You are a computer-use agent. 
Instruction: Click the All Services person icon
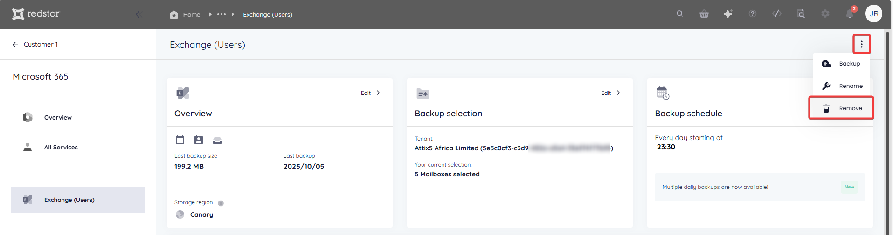(x=28, y=147)
